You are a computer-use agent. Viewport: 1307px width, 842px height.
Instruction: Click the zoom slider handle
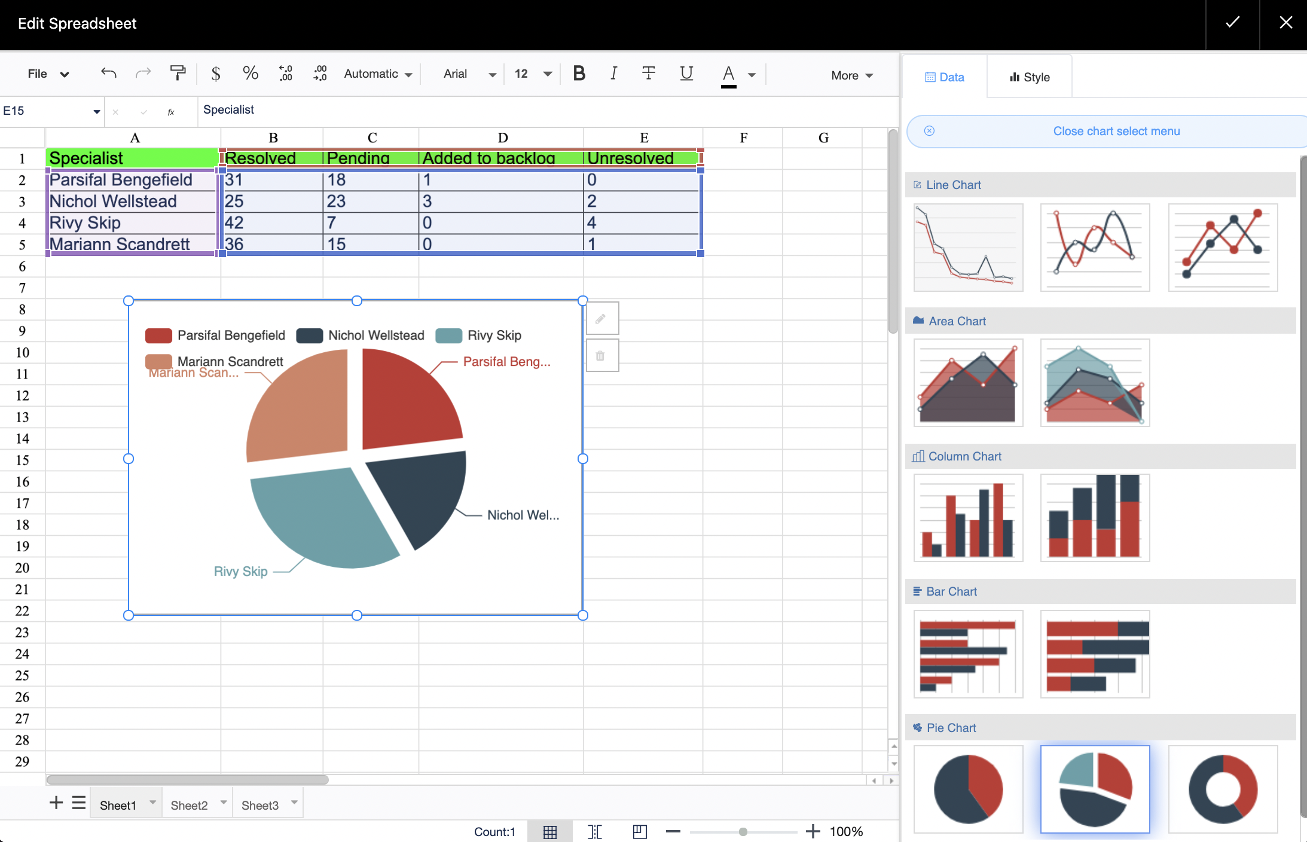743,832
